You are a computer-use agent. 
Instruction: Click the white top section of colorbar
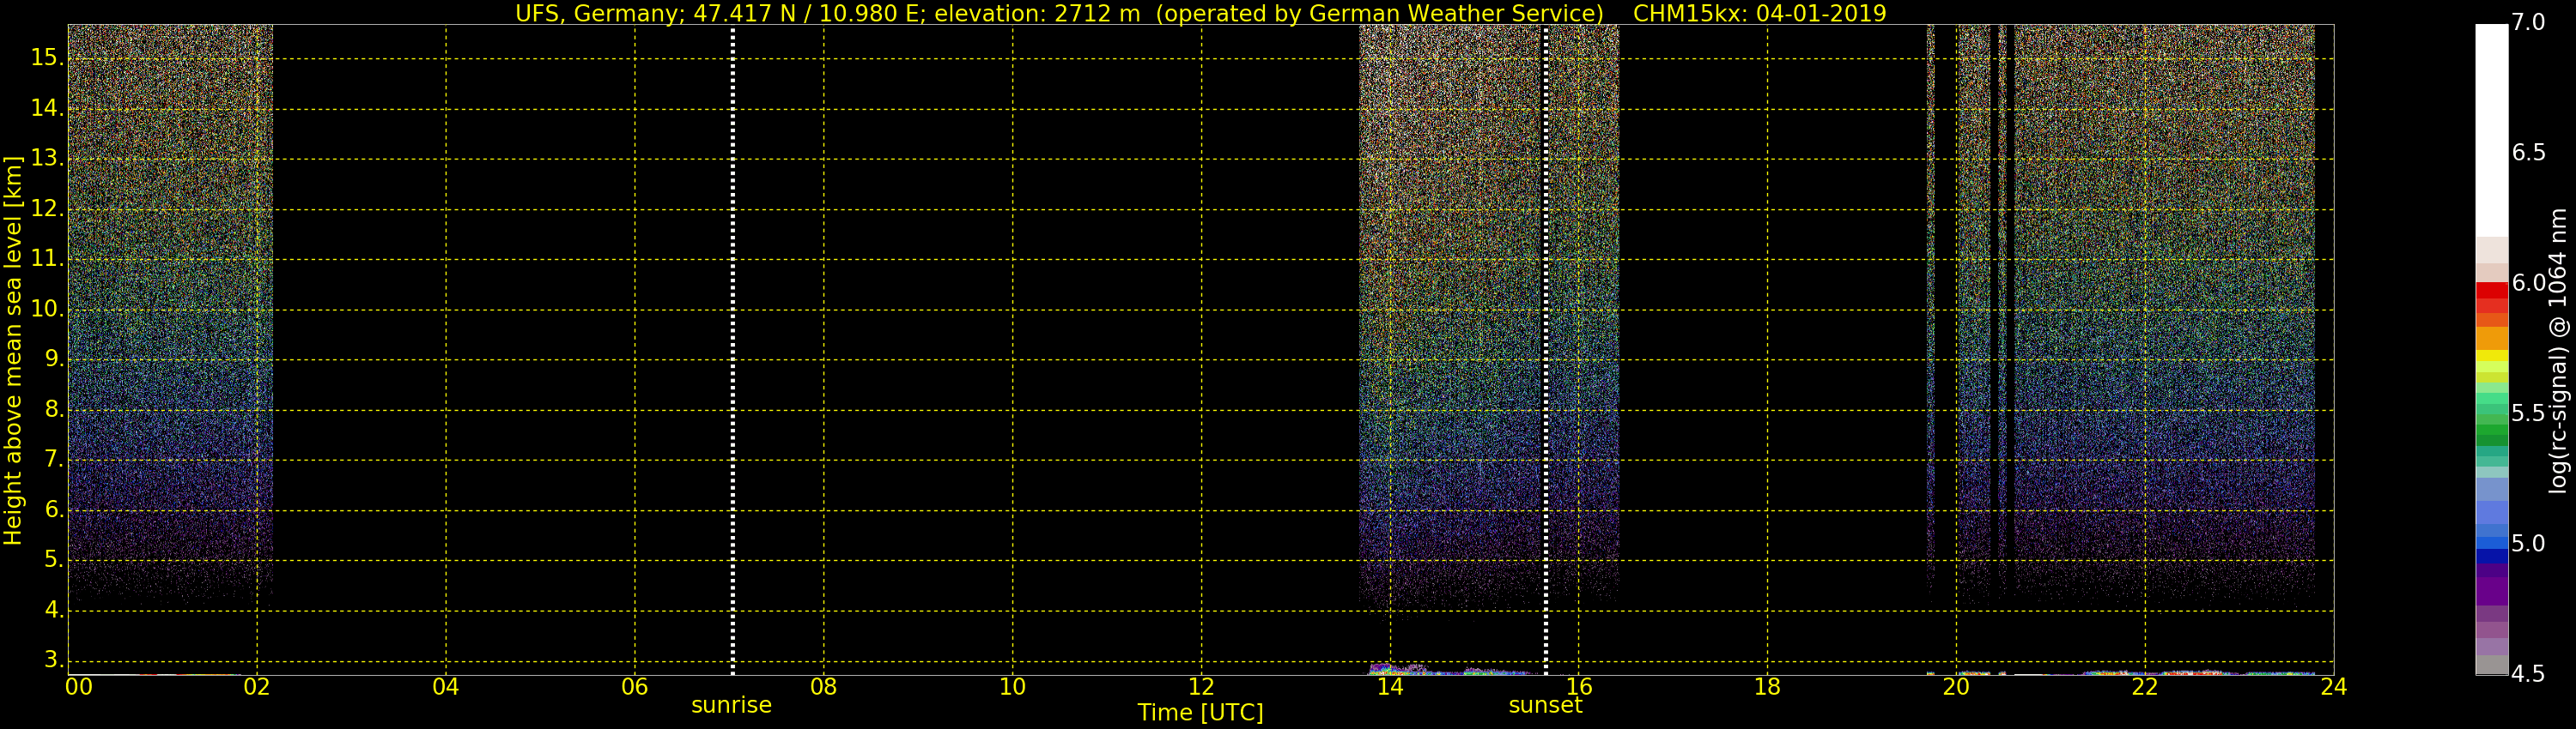(2492, 130)
